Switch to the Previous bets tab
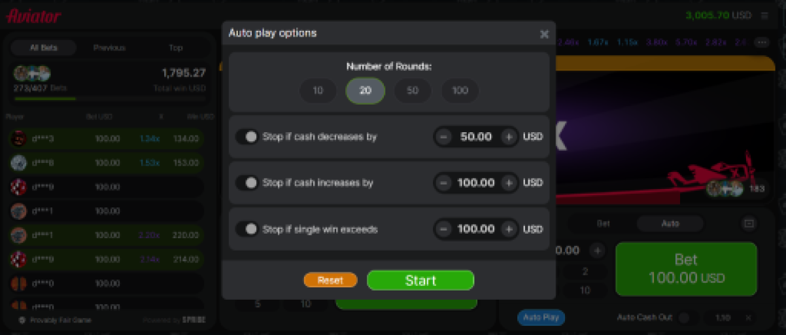This screenshot has width=786, height=335. click(x=109, y=48)
